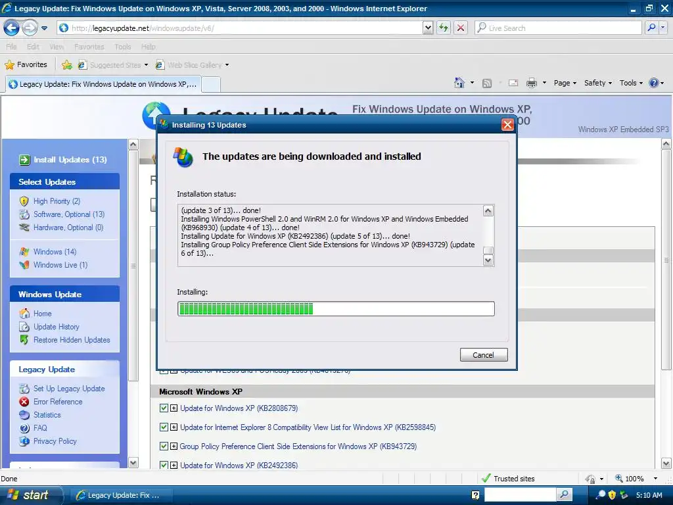Click the Home page icon
The image size is (673, 505).
(x=459, y=83)
